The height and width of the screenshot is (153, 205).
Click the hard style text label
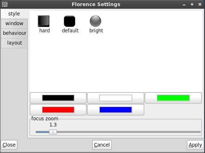click(x=44, y=31)
